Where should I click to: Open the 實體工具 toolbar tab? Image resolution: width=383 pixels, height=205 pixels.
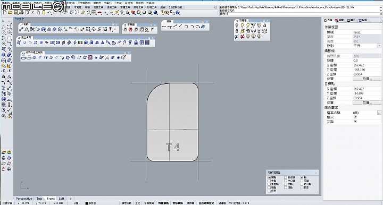pyautogui.click(x=125, y=7)
